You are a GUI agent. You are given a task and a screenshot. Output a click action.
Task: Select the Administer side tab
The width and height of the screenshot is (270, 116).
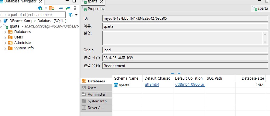(x=96, y=94)
